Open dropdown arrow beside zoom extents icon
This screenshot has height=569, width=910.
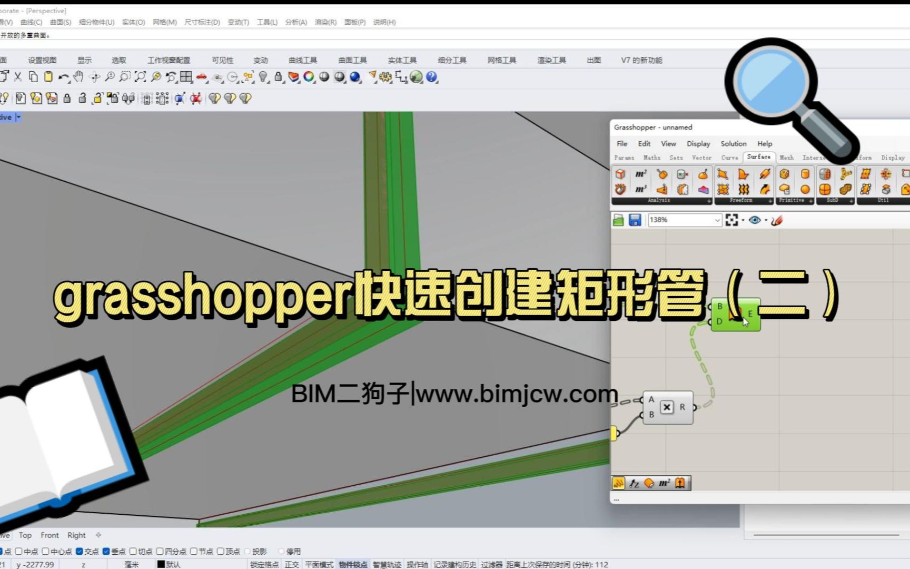pyautogui.click(x=743, y=221)
